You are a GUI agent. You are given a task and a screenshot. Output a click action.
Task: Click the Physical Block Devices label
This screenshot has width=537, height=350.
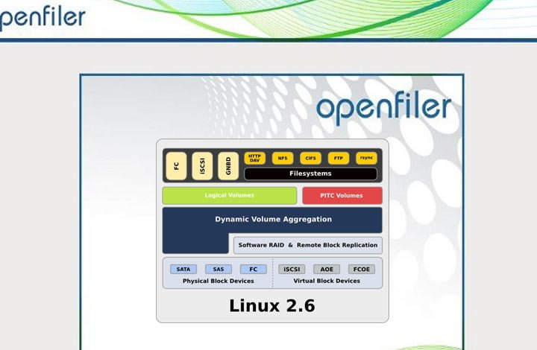click(218, 281)
